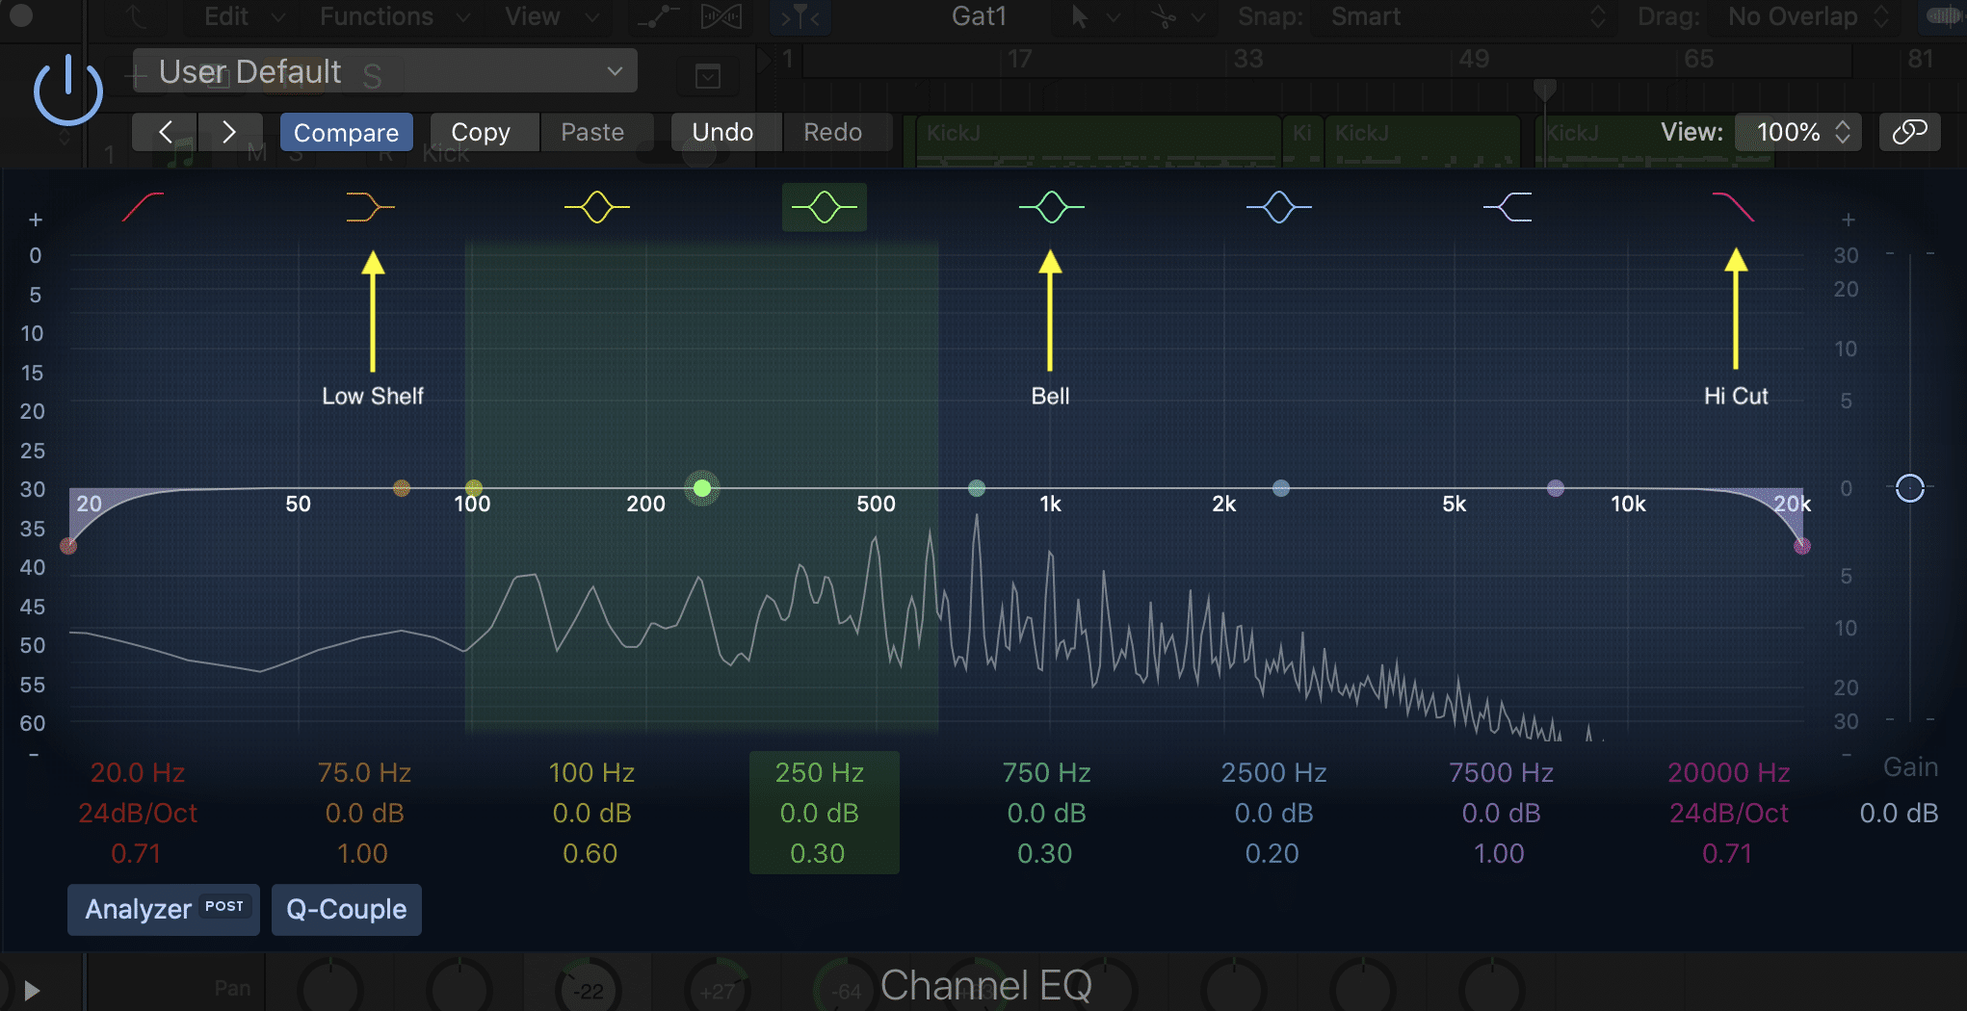Image resolution: width=1967 pixels, height=1011 pixels.
Task: Click the link icon near the View control
Action: tap(1910, 132)
